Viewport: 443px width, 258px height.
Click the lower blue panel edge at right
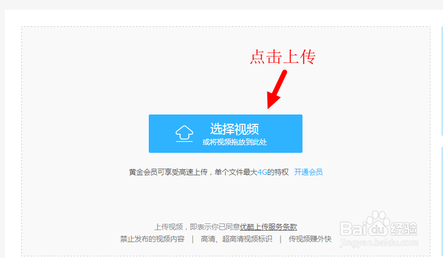point(441,203)
